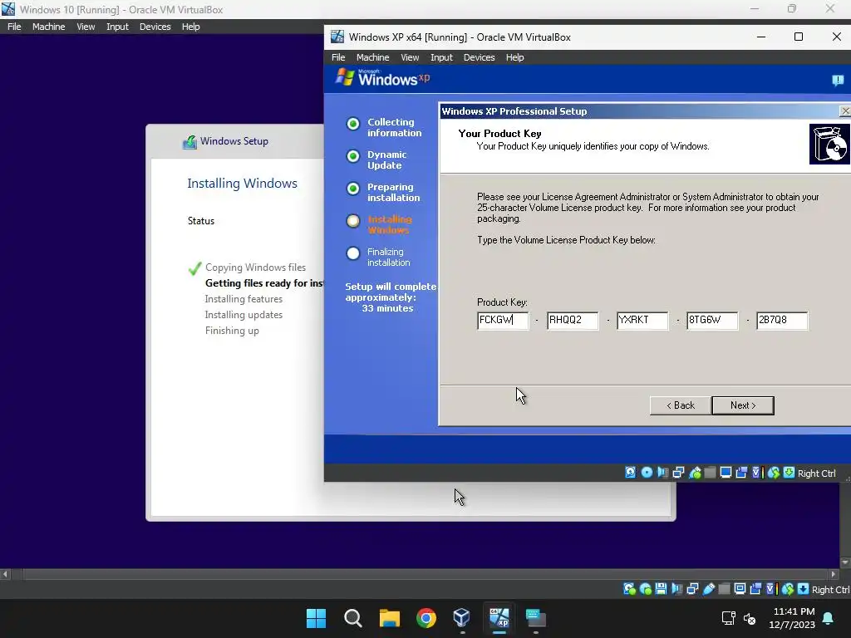The image size is (851, 638).
Task: Click recording icon in Windows 10 VM status bar
Action: (755, 589)
